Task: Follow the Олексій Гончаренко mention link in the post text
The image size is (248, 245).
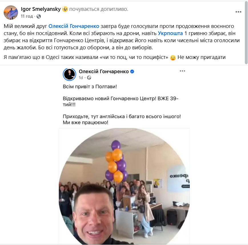Action: 74,26
